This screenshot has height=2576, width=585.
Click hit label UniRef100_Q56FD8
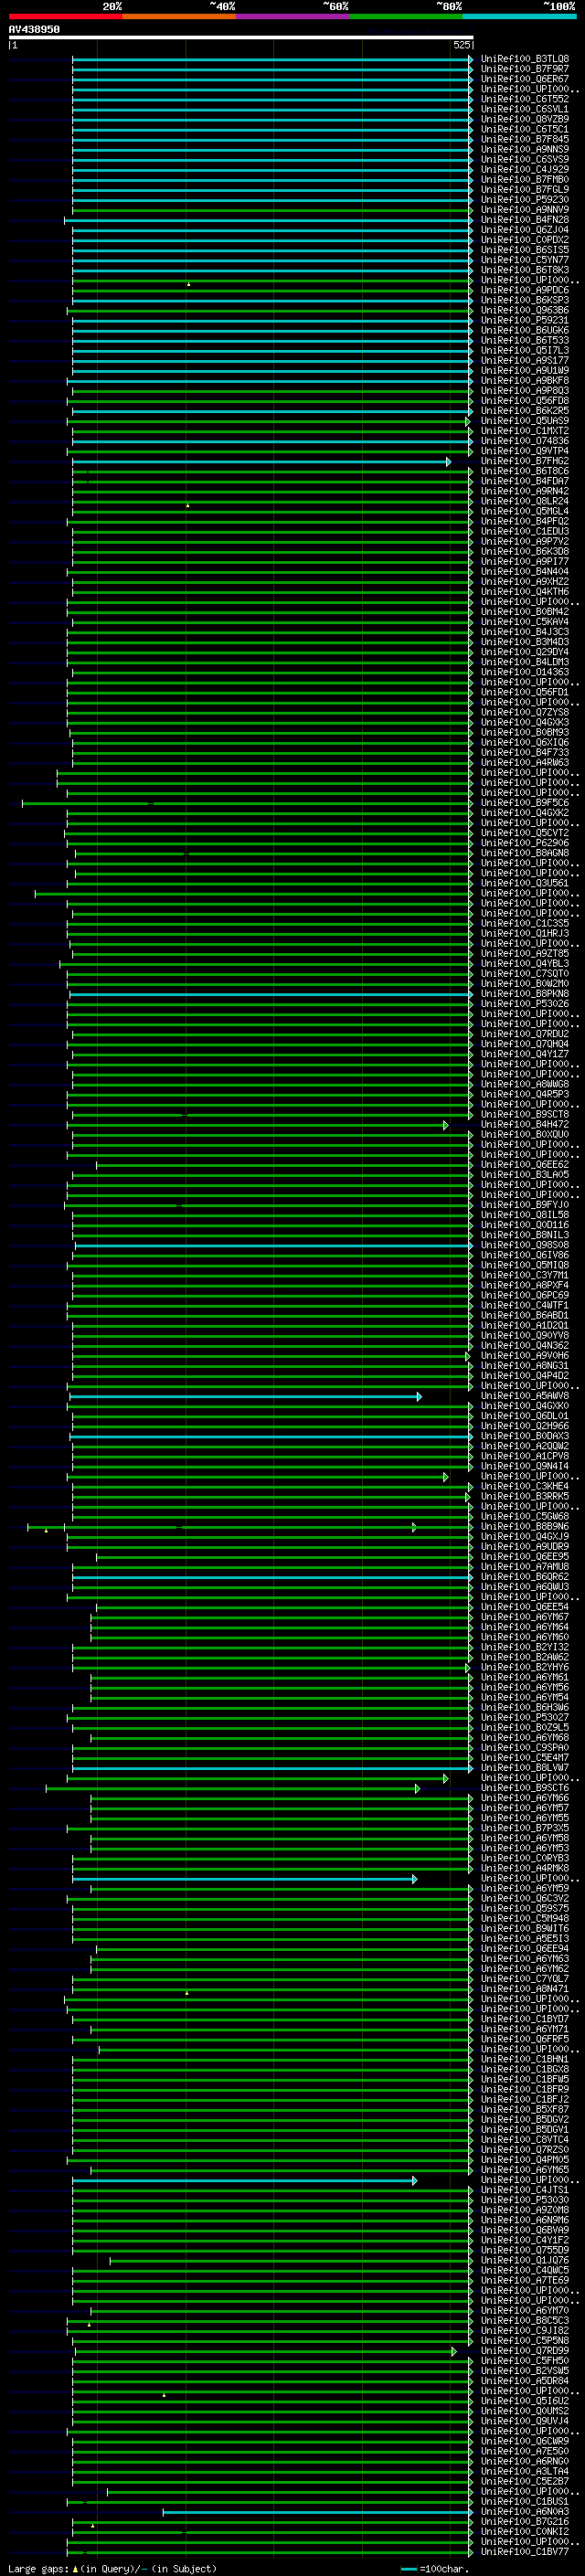coord(525,401)
